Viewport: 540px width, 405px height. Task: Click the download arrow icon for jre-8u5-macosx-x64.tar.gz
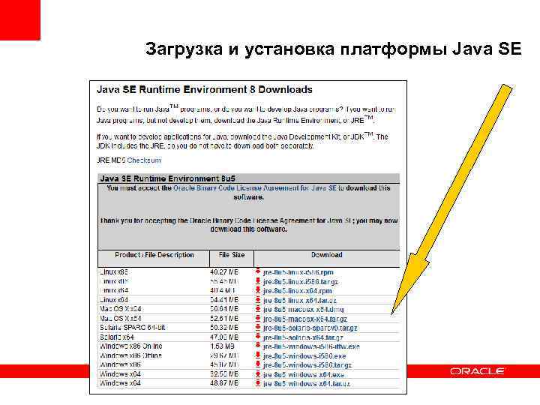pyautogui.click(x=257, y=318)
